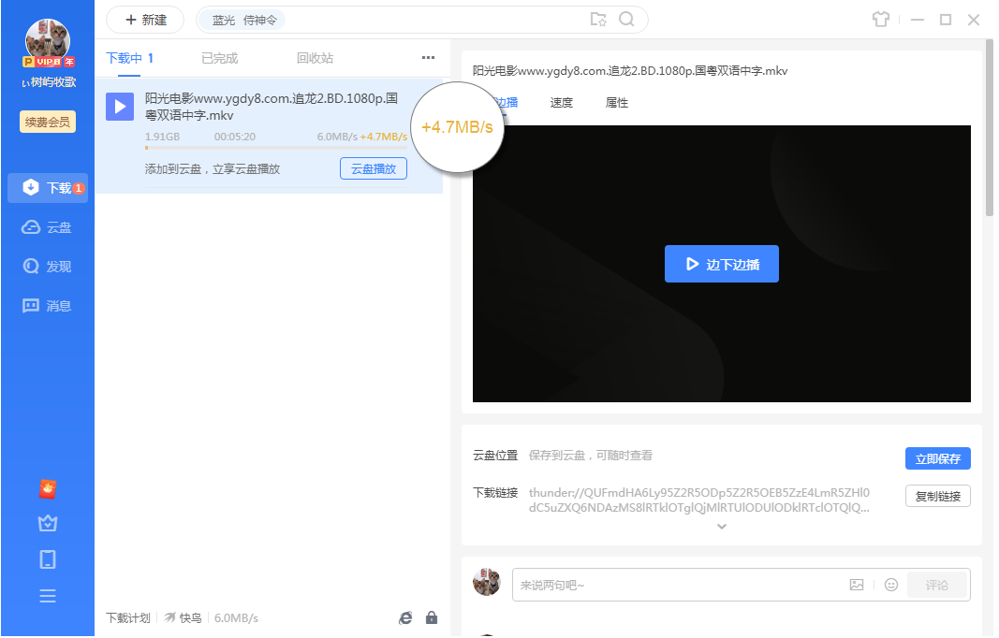Click the 快鸟 speed-up icon
This screenshot has width=999, height=638.
pos(170,617)
